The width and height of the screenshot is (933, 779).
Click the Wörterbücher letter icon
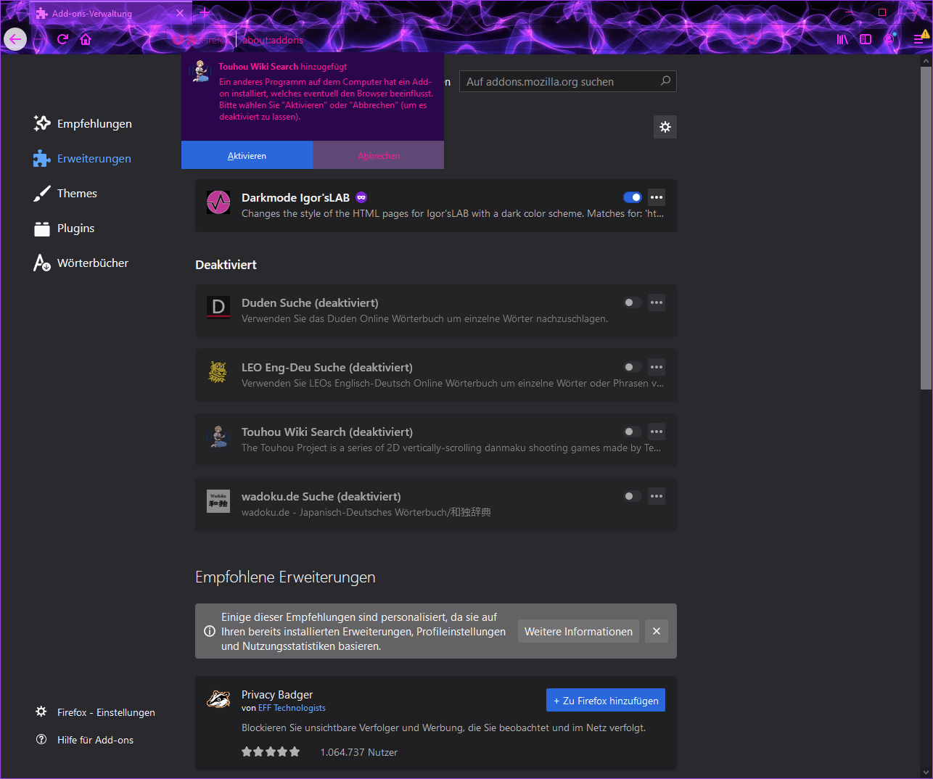pyautogui.click(x=42, y=263)
